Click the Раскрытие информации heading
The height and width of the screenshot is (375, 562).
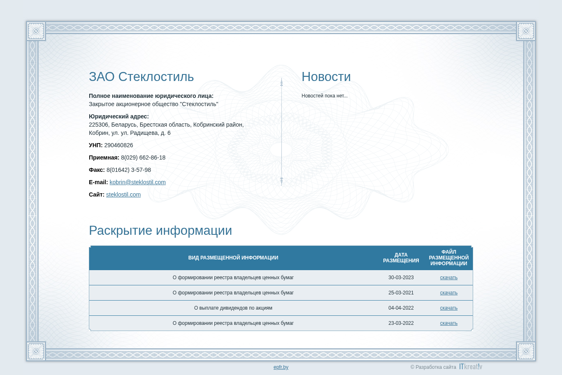coord(160,231)
